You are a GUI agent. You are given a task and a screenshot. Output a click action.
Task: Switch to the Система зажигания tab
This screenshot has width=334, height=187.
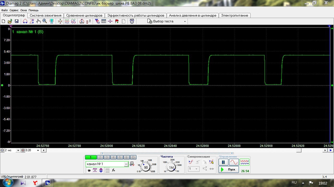(x=45, y=15)
